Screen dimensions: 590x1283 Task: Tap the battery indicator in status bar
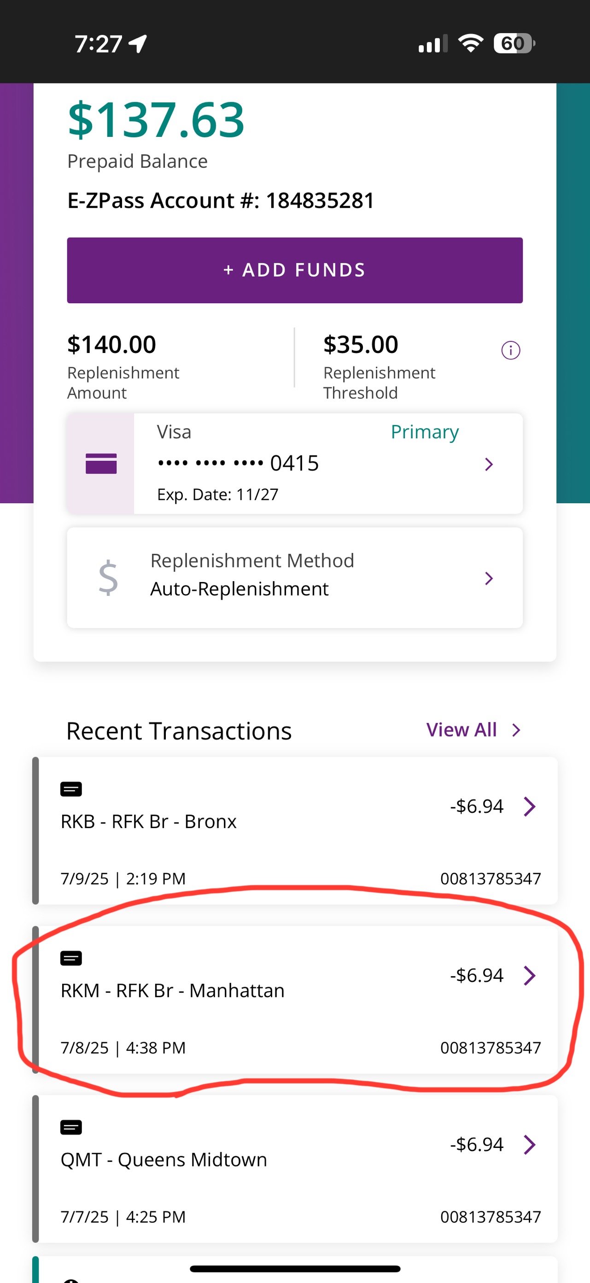click(514, 43)
